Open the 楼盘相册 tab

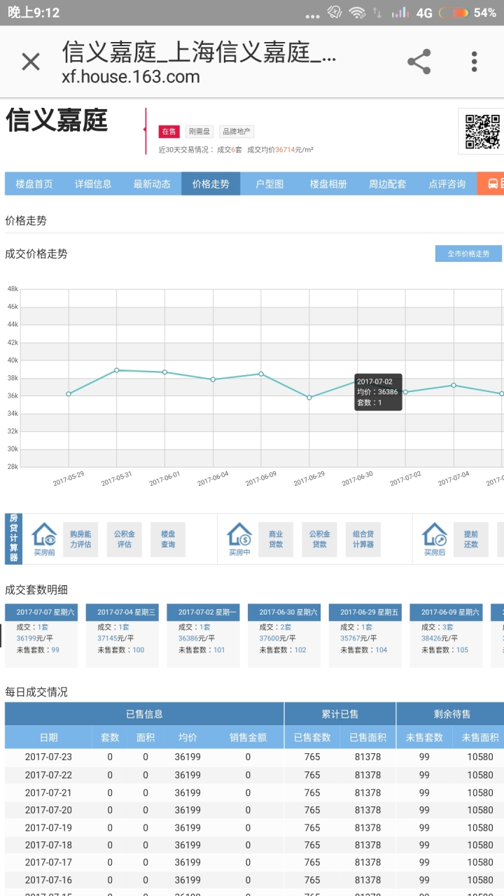(x=328, y=184)
